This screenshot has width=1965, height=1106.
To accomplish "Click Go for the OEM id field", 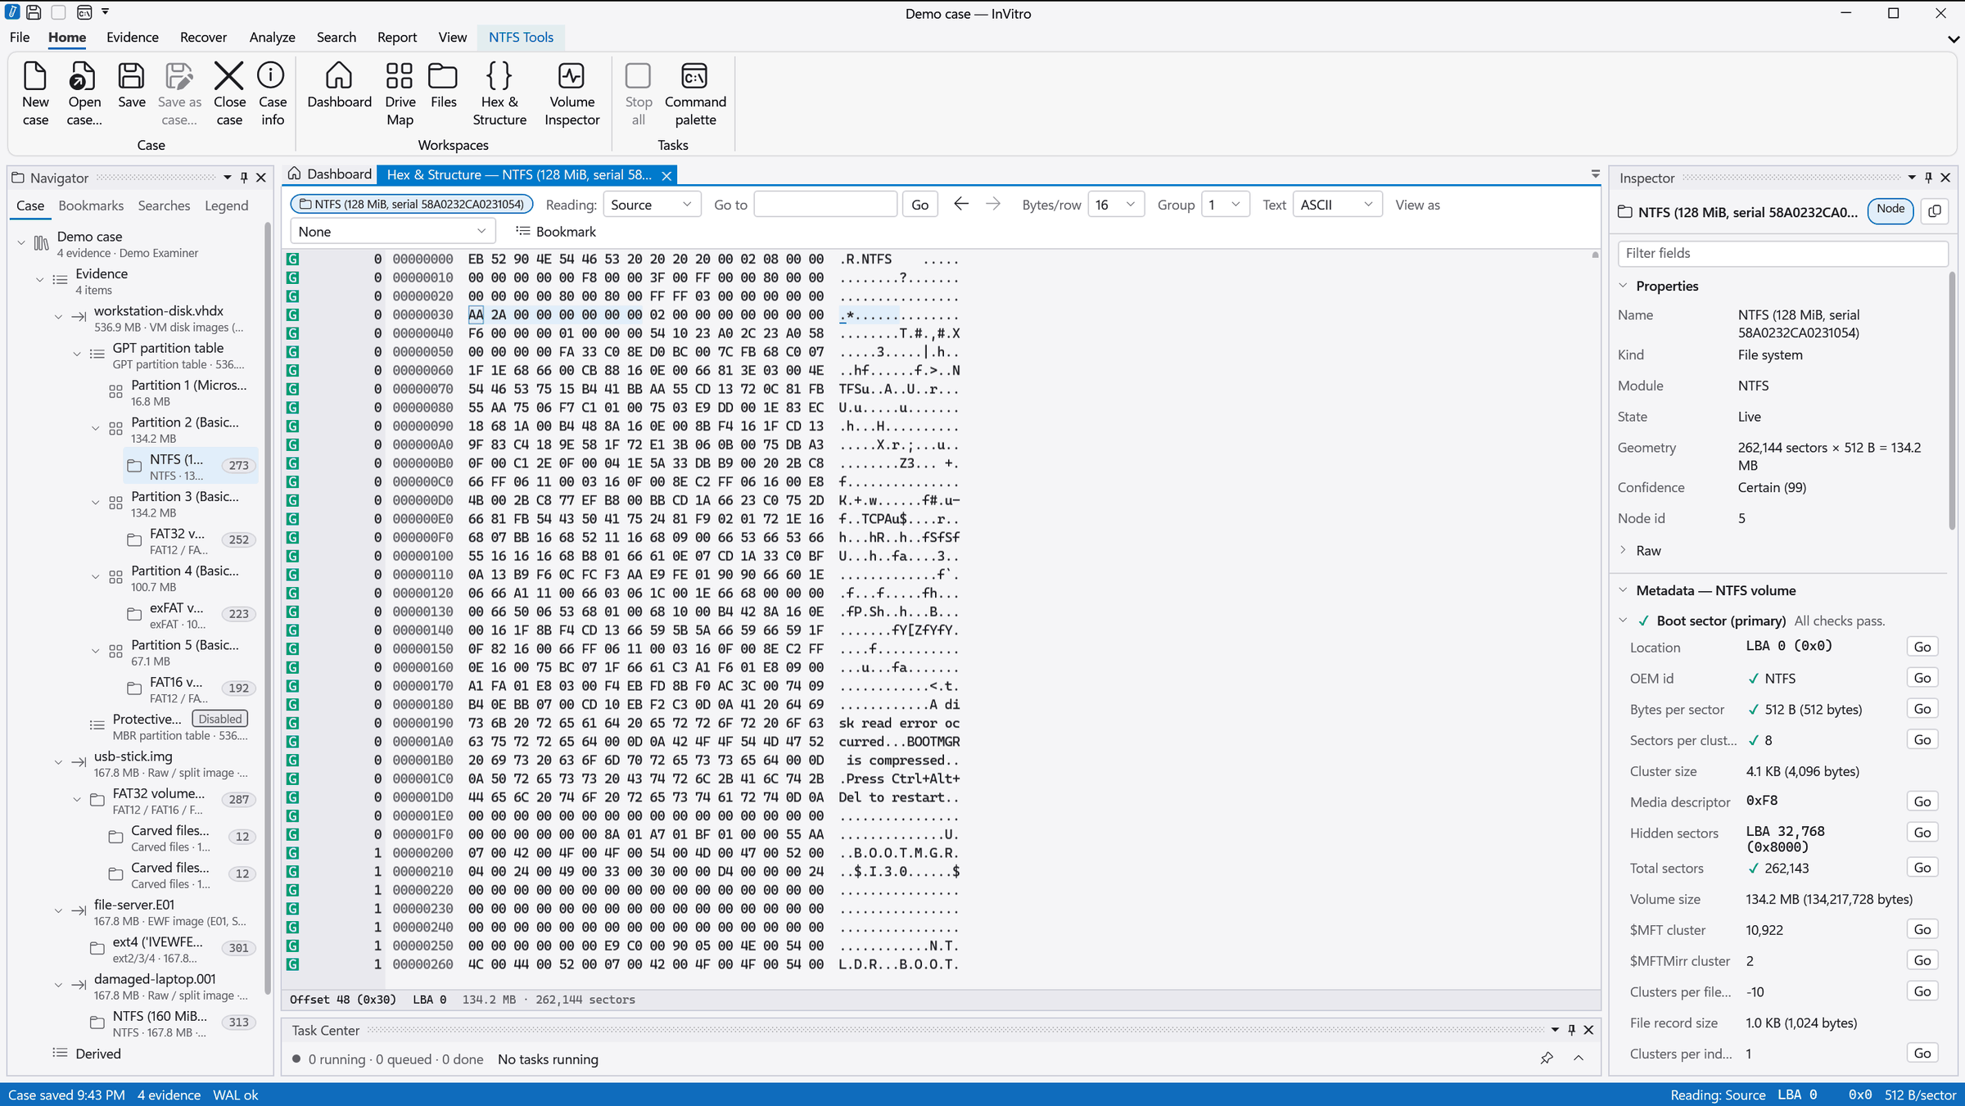I will pyautogui.click(x=1922, y=678).
